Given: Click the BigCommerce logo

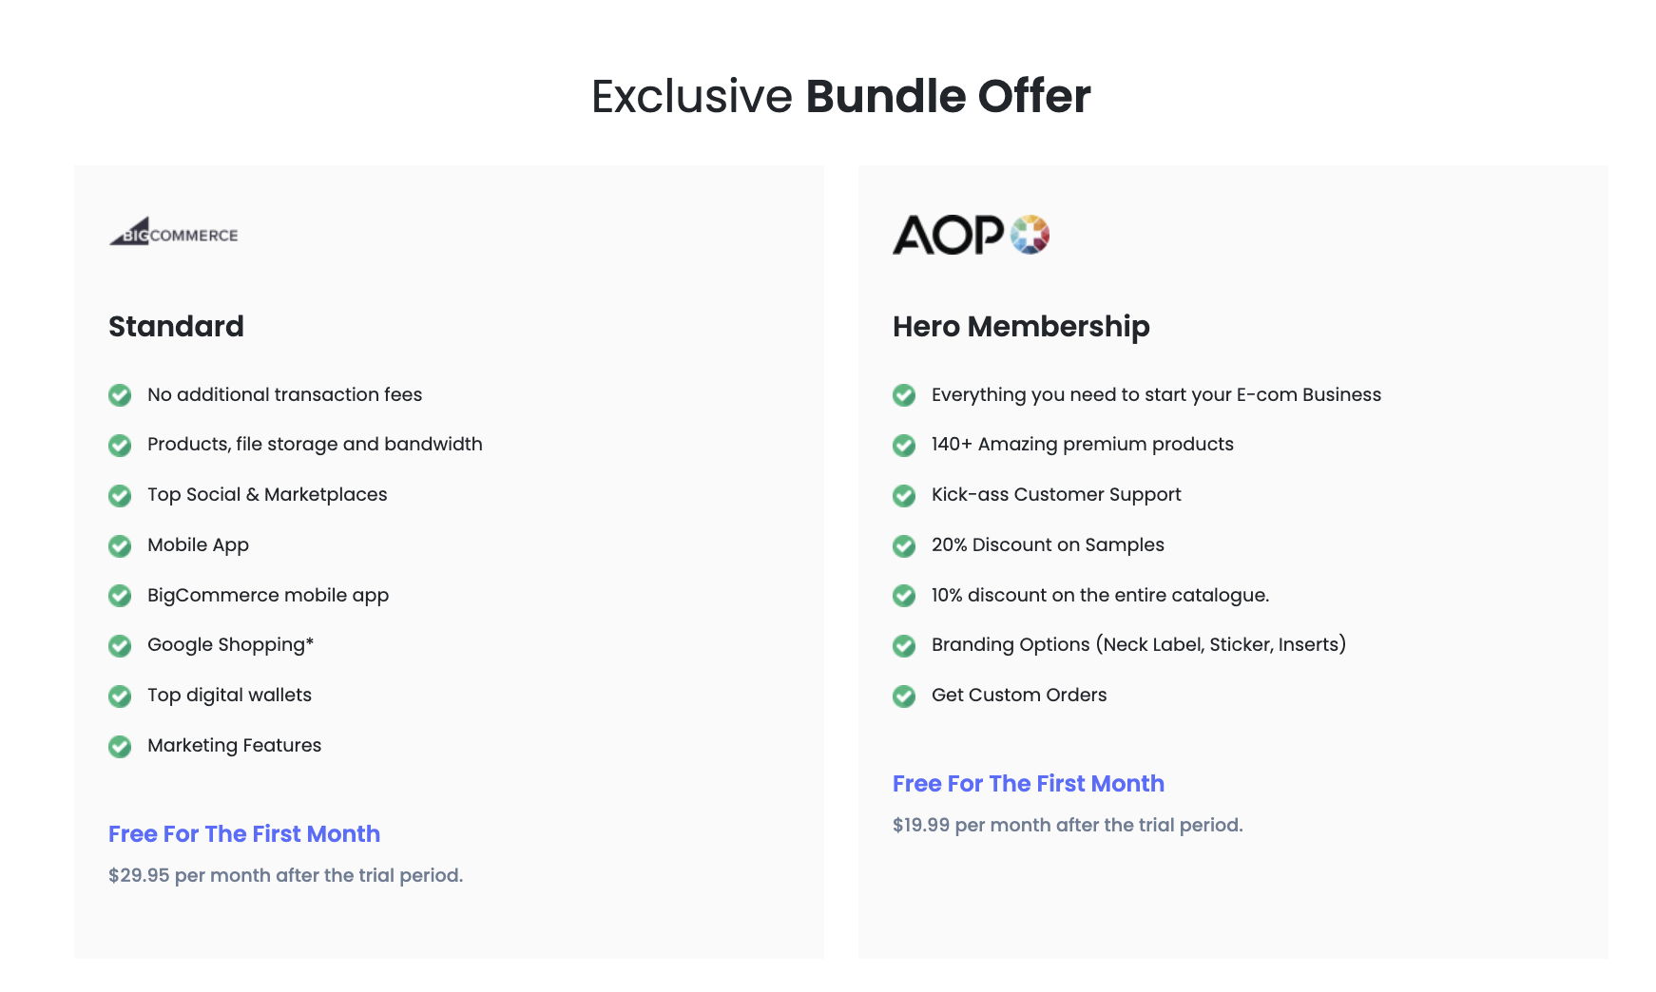Looking at the screenshot, I should point(174,232).
